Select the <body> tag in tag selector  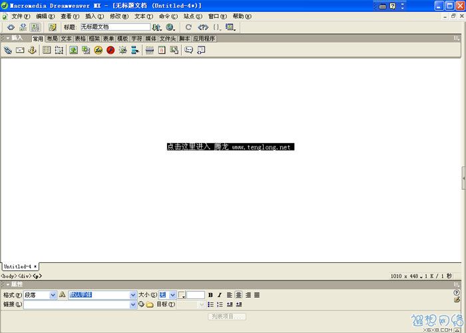point(9,276)
